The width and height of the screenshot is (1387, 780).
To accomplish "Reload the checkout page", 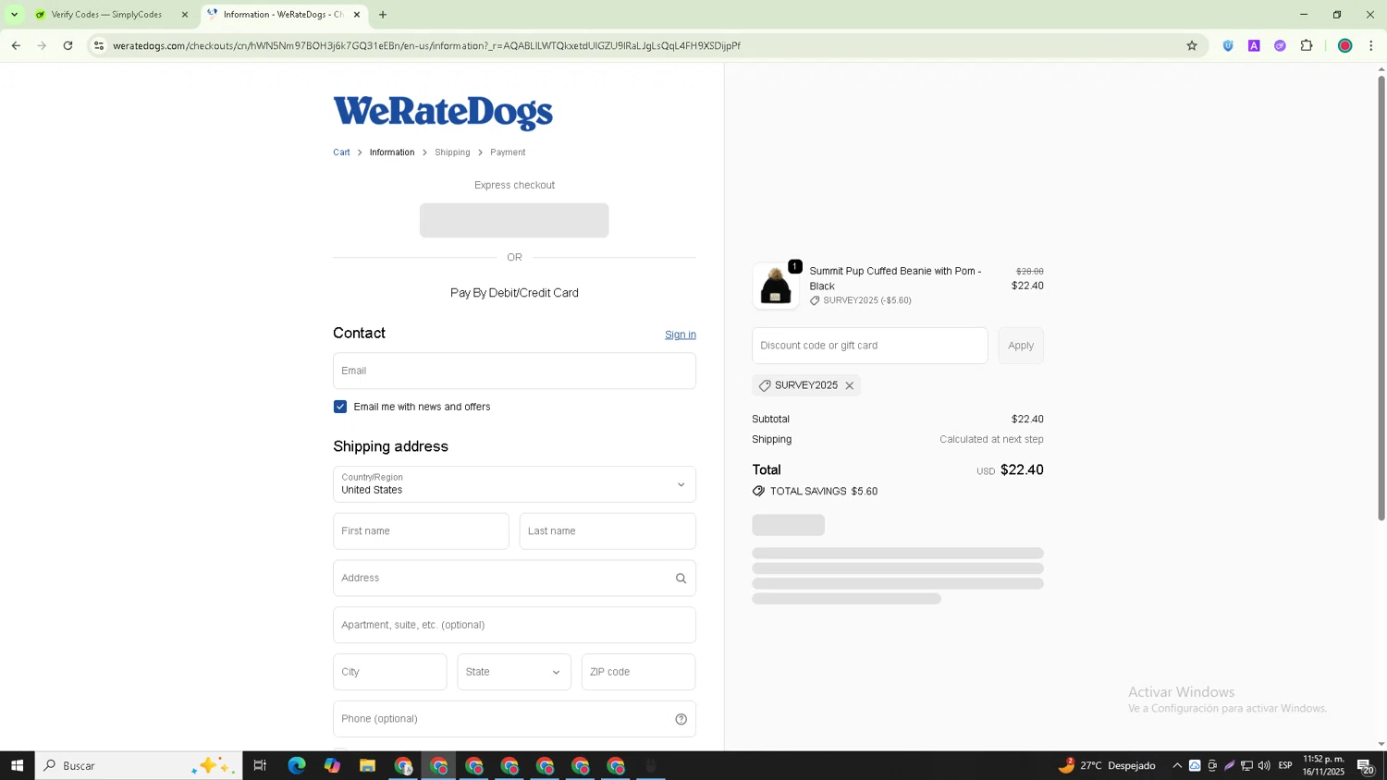I will (x=68, y=45).
